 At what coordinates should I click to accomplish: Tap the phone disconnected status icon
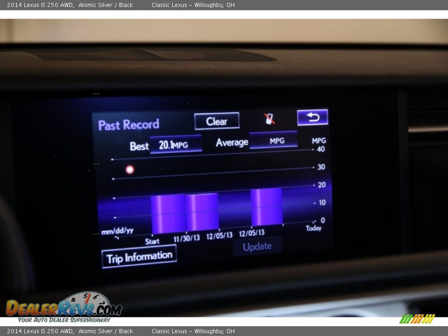270,119
